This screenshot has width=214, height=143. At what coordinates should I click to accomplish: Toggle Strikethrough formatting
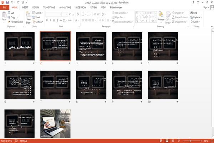[x=61, y=20]
